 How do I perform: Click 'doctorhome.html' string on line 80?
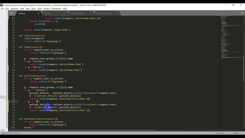pyautogui.click(x=70, y=70)
